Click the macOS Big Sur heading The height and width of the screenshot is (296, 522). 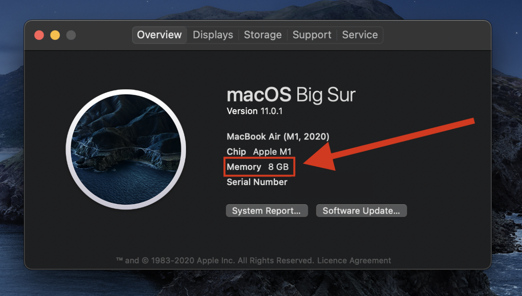click(x=291, y=95)
